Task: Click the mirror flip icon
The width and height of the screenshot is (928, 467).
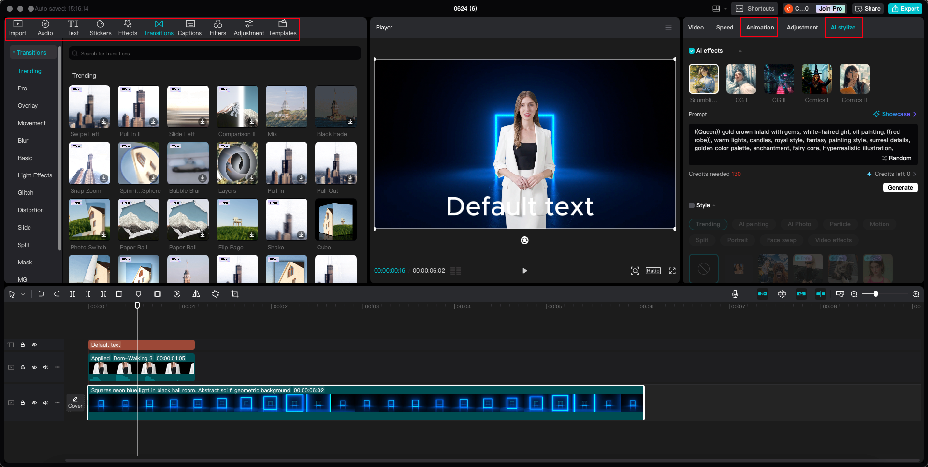Action: click(196, 294)
